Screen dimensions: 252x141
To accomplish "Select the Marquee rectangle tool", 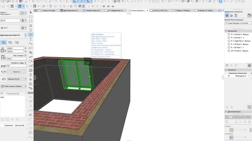I will pyautogui.click(x=31, y=16).
